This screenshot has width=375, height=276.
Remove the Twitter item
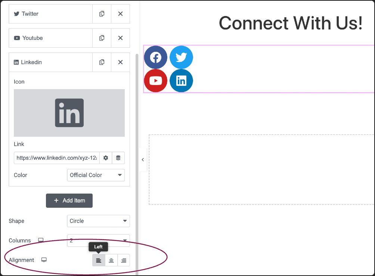point(121,14)
